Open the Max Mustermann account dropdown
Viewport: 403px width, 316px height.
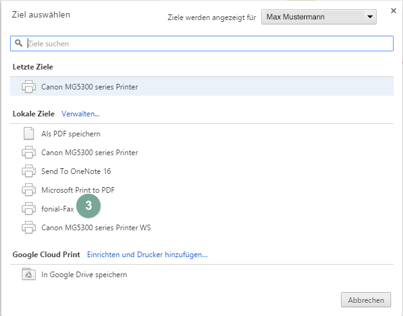click(319, 17)
